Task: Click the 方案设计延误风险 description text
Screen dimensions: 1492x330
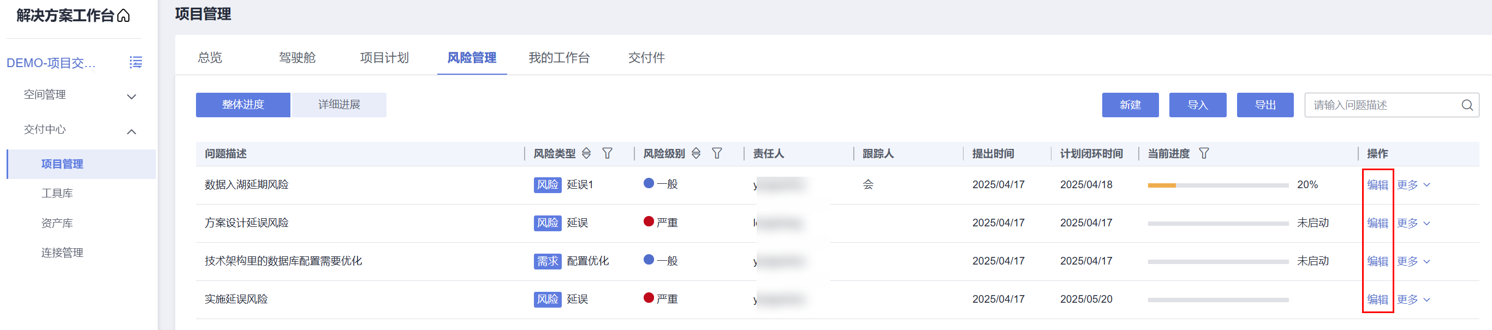Action: pyautogui.click(x=246, y=223)
